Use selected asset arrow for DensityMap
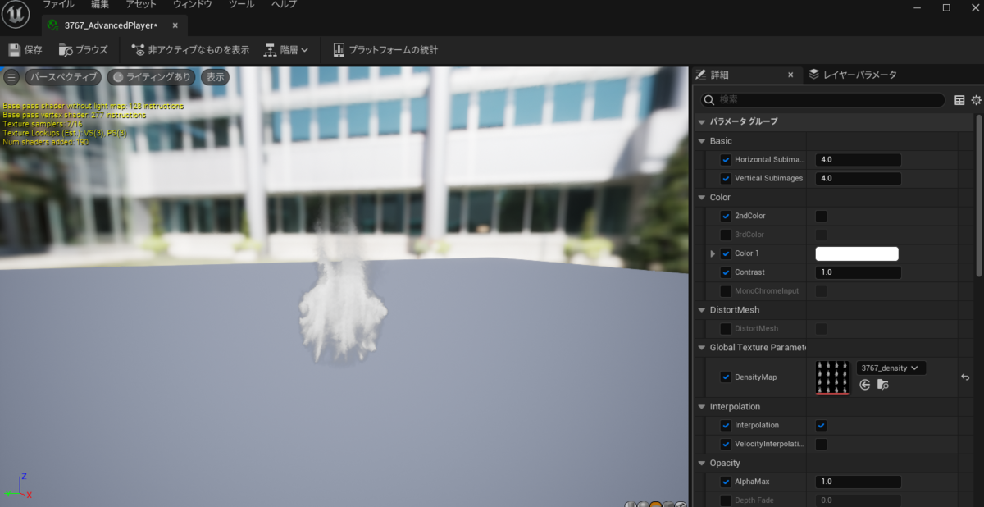984x507 pixels. [865, 384]
